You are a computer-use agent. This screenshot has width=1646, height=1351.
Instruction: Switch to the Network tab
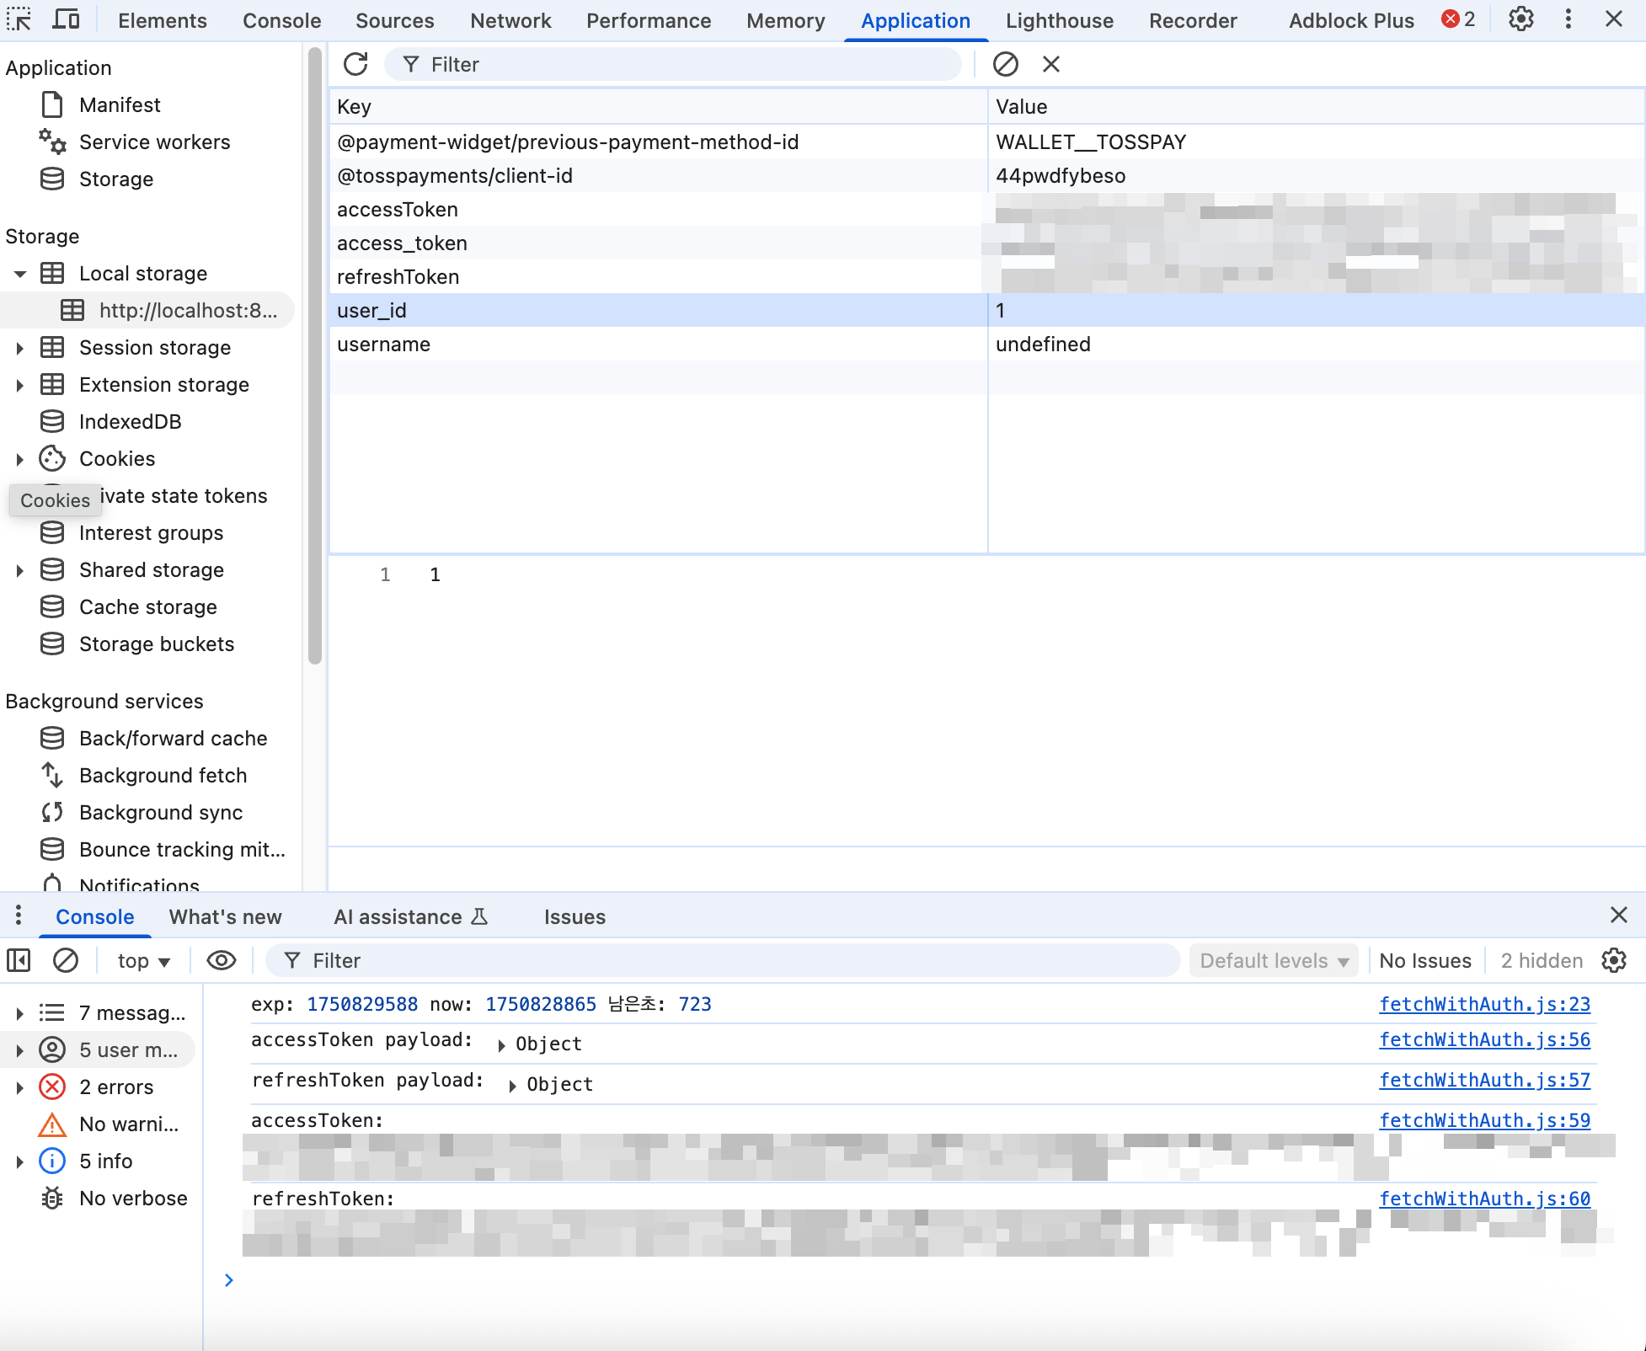pos(510,20)
